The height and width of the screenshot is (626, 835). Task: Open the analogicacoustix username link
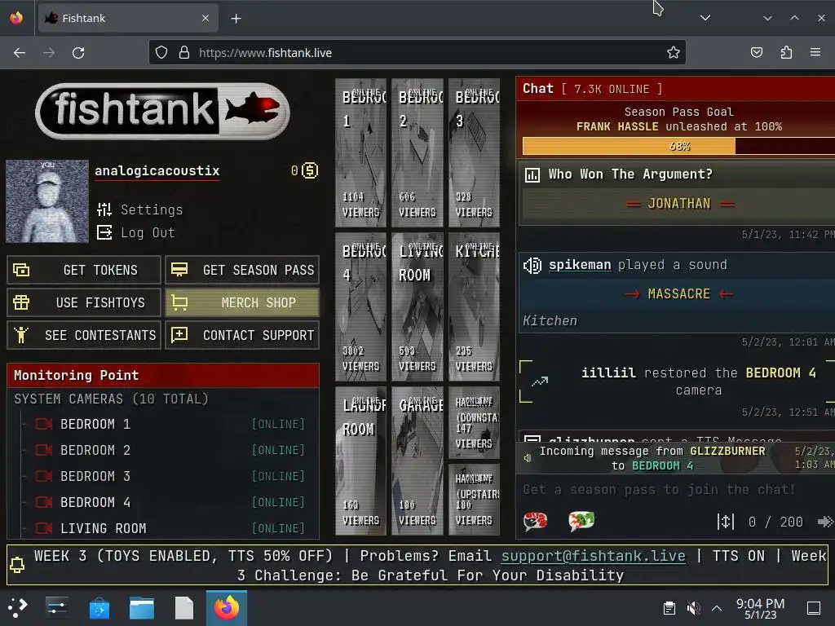click(x=157, y=171)
